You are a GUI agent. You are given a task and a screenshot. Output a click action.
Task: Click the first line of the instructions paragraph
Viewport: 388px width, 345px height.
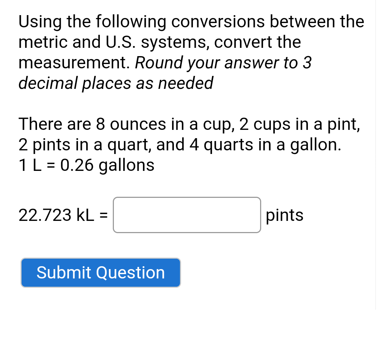pyautogui.click(x=191, y=22)
